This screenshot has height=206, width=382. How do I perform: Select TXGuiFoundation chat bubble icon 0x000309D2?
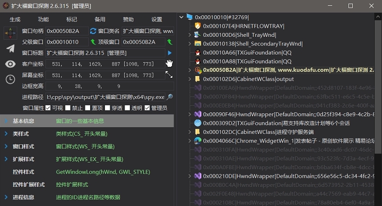[x=197, y=123]
